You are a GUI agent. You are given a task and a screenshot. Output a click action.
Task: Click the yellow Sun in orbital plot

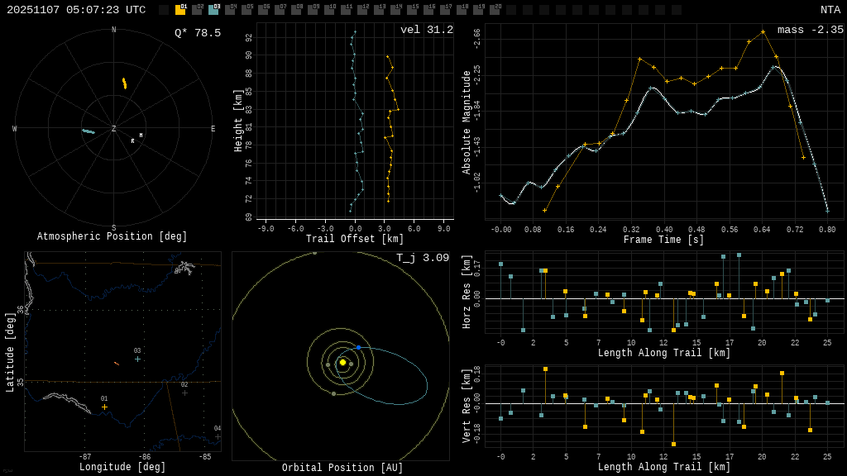pos(342,362)
